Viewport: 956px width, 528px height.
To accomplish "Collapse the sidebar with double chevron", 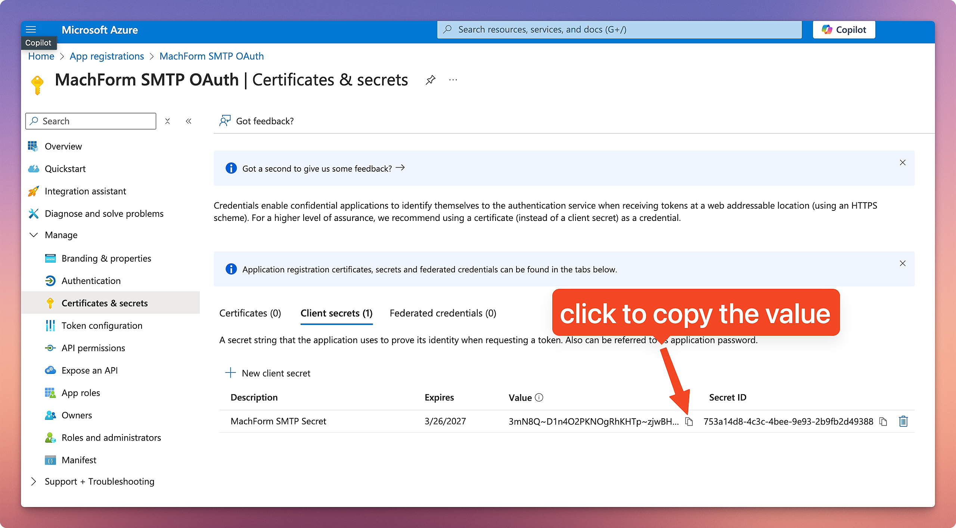I will 189,121.
